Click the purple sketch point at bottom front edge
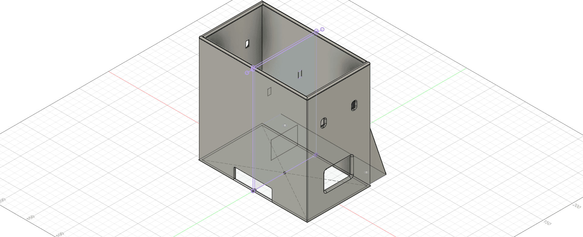The height and width of the screenshot is (237, 583). pyautogui.click(x=254, y=191)
